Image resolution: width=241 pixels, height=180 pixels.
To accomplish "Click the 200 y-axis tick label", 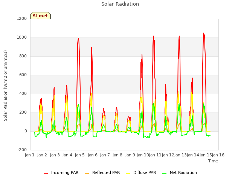I will (x=23, y=112).
